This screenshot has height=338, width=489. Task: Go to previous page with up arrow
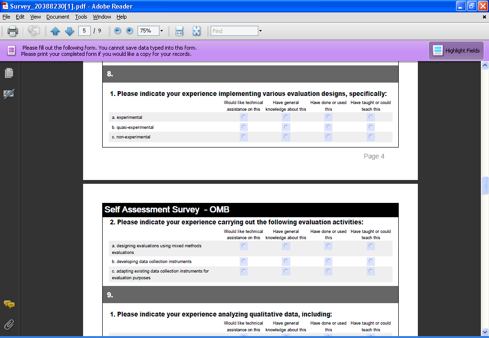tap(55, 31)
